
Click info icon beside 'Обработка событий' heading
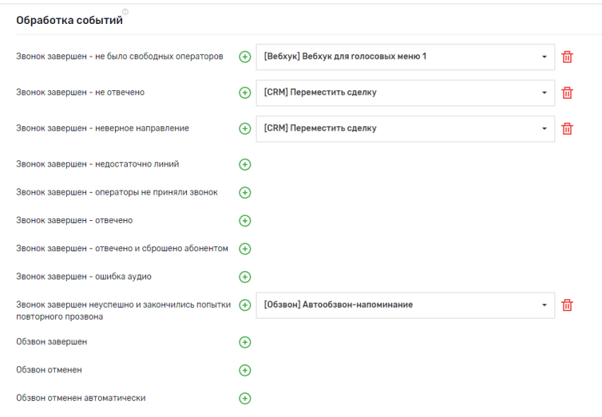click(125, 12)
